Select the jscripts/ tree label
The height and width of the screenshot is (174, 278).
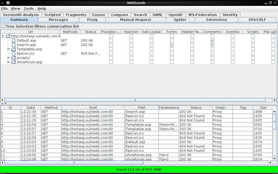(x=24, y=58)
